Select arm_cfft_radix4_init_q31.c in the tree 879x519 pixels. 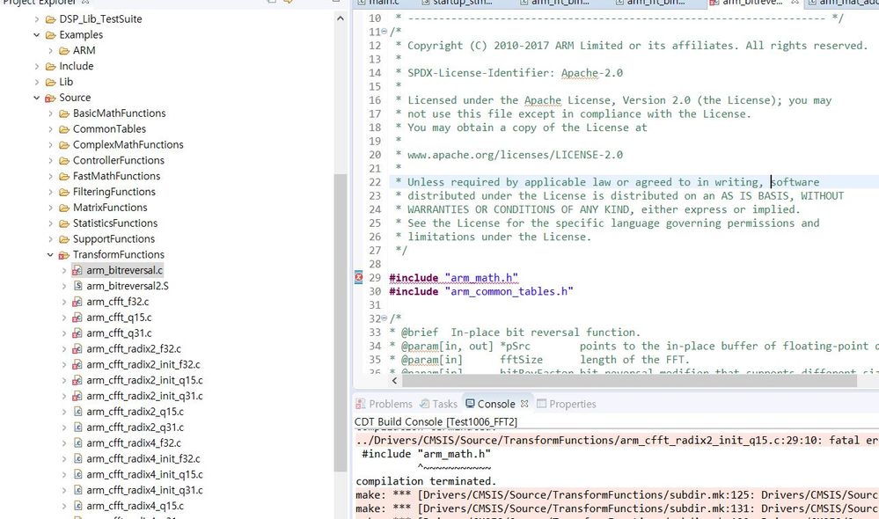pyautogui.click(x=144, y=490)
